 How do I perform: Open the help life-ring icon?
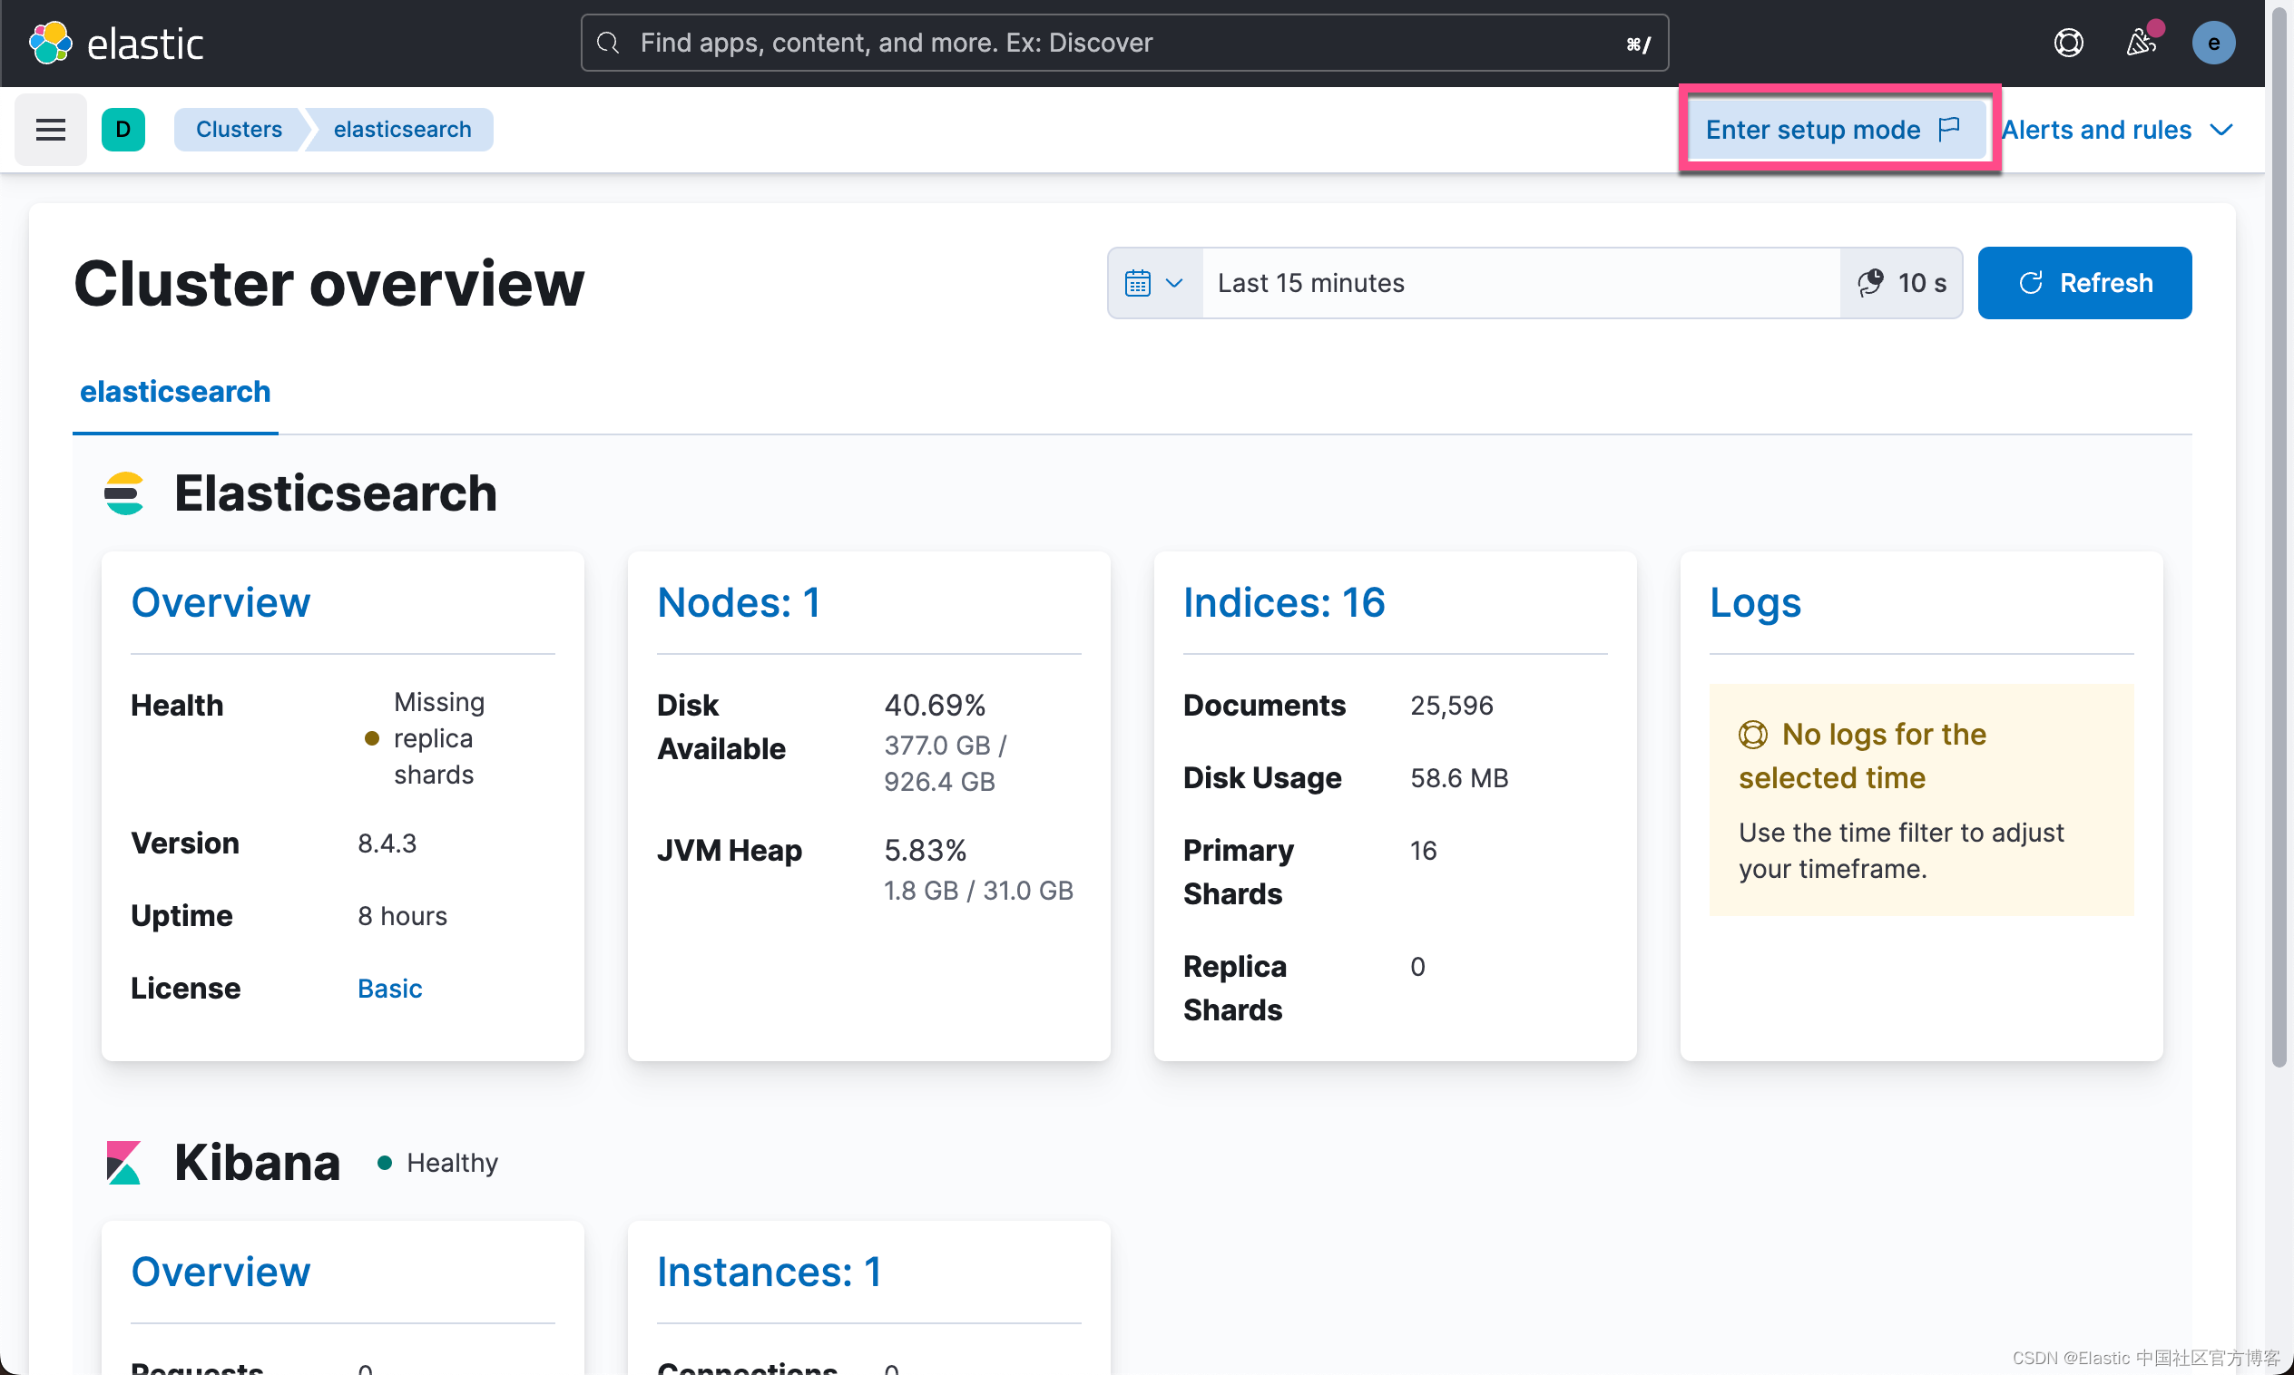click(2068, 43)
